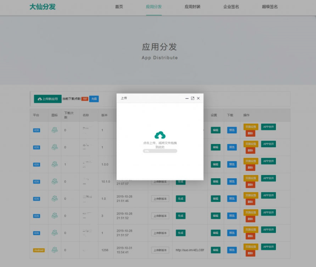The width and height of the screenshot is (316, 267).
Task: Open the 应用分发 tab in navigation
Action: 154,7
